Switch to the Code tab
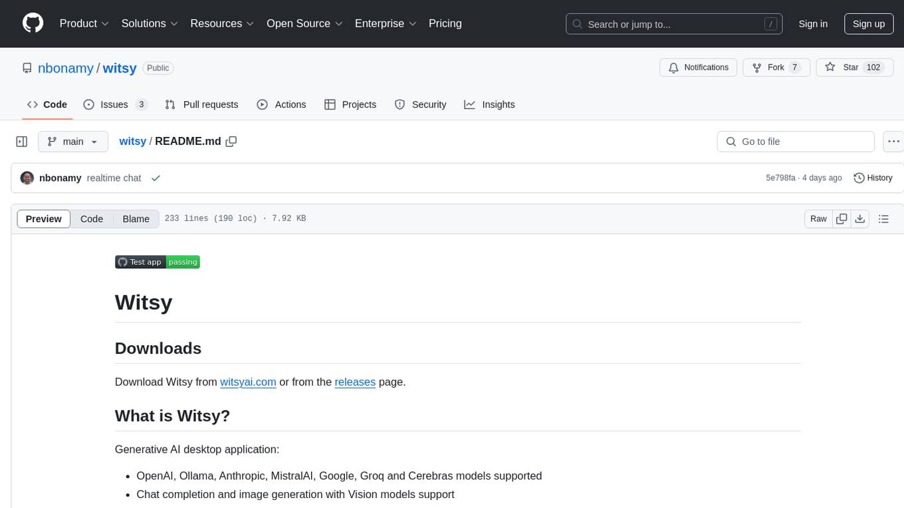Viewport: 904px width, 508px height. pos(47,104)
